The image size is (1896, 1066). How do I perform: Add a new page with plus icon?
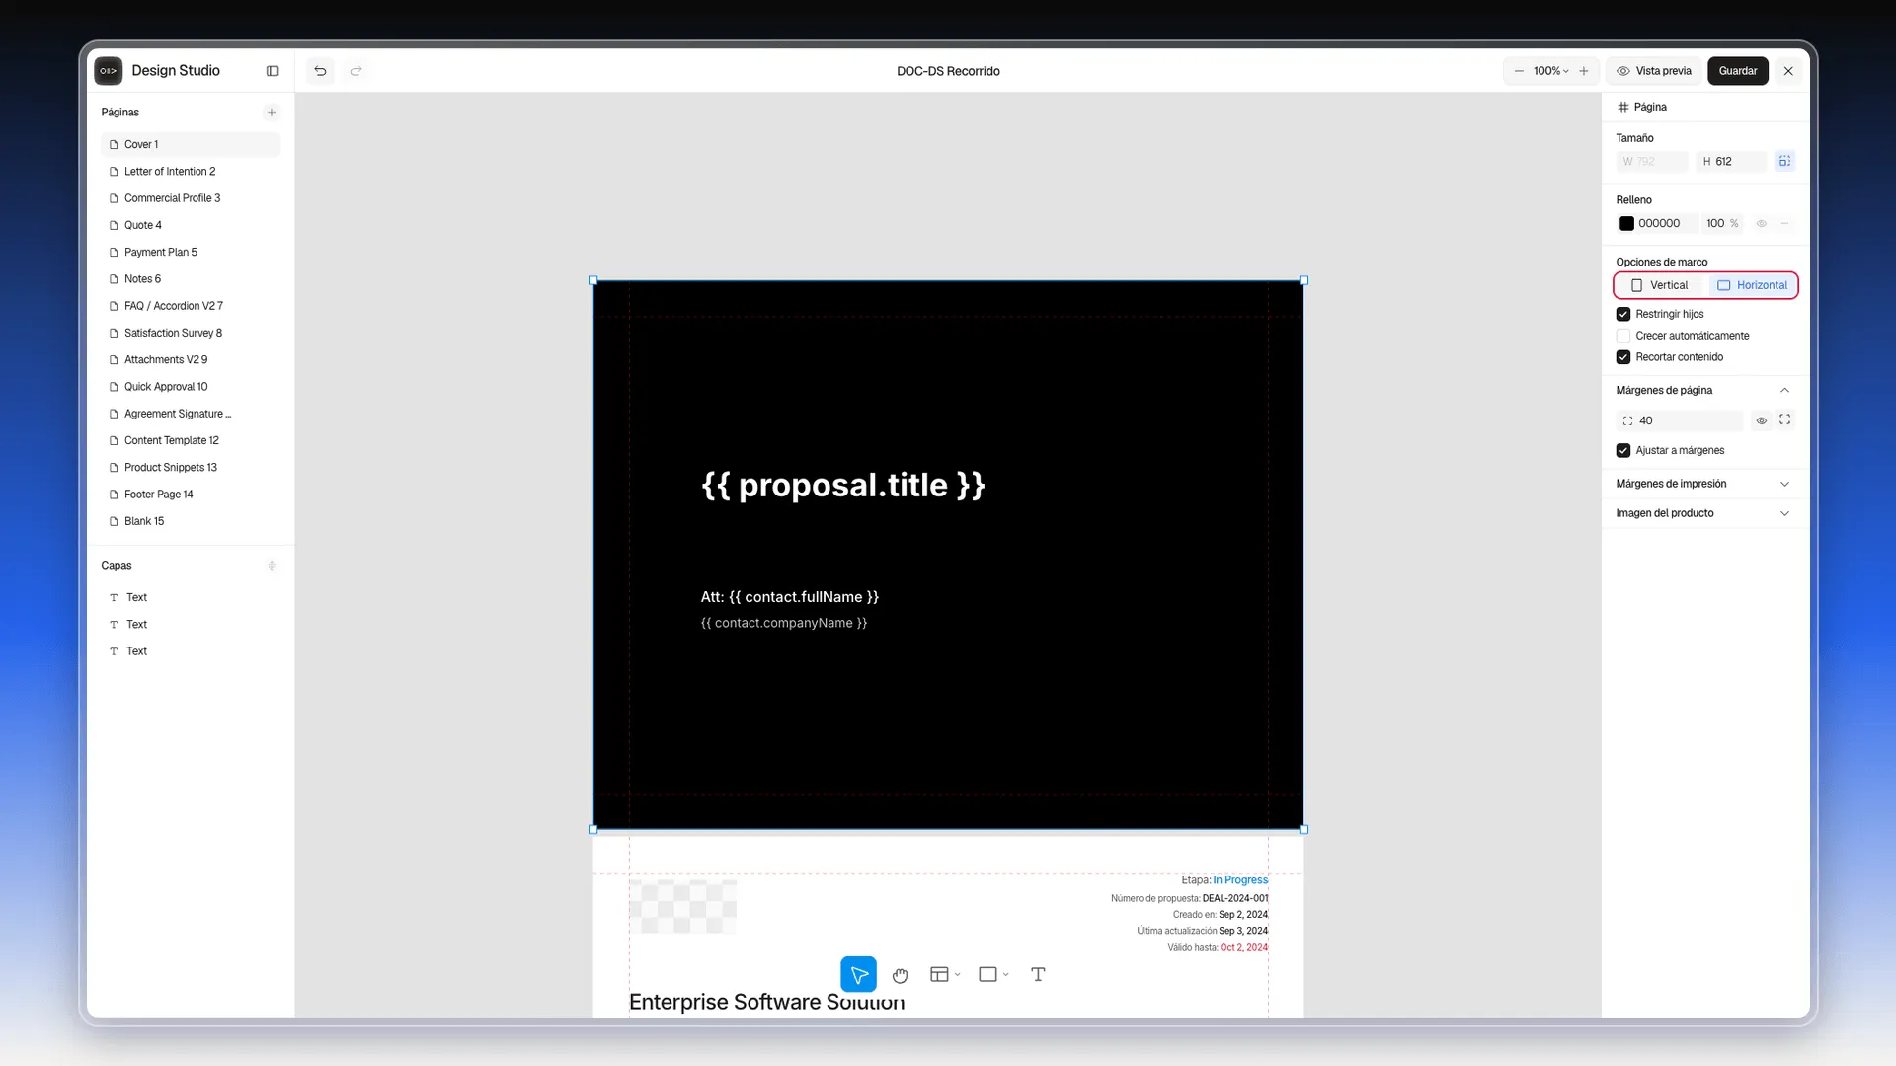point(272,113)
